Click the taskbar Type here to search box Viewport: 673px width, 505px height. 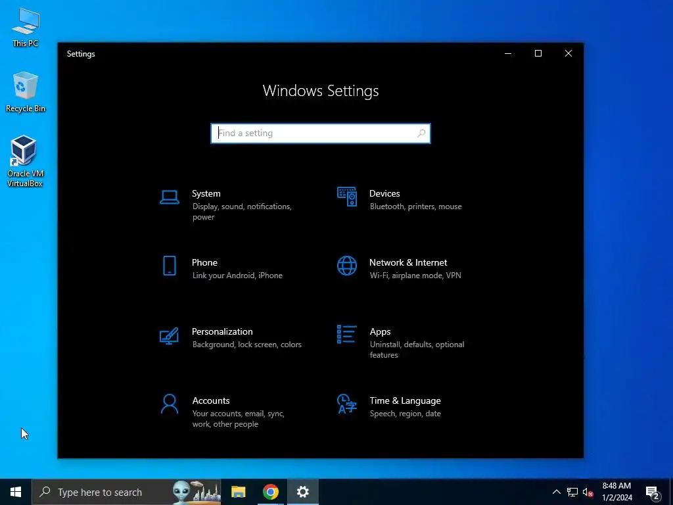click(127, 492)
